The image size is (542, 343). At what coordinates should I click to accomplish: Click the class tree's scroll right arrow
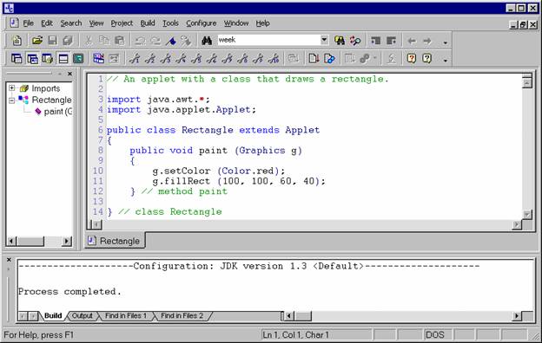click(66, 241)
